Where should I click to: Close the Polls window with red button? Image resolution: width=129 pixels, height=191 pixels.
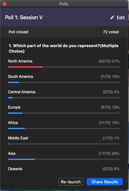(4, 4)
